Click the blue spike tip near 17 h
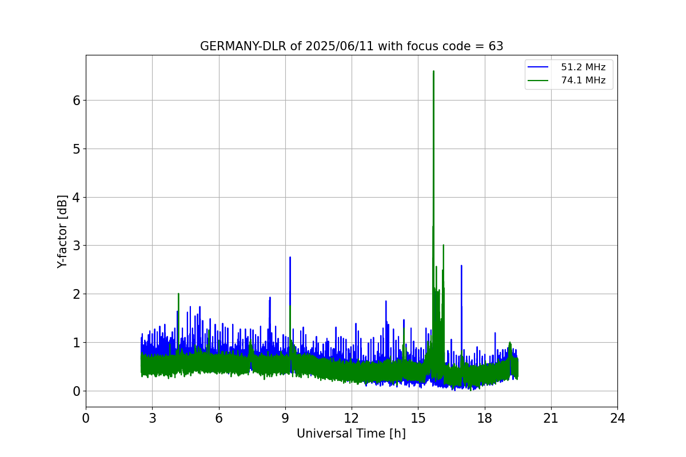This screenshot has width=686, height=457. click(x=461, y=266)
